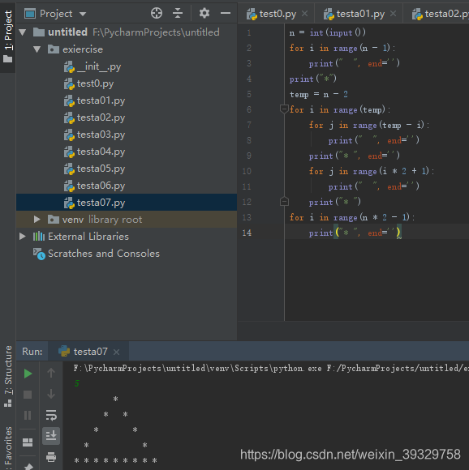This screenshot has height=470, width=469.
Task: Click the green Rerun button
Action: [x=28, y=374]
